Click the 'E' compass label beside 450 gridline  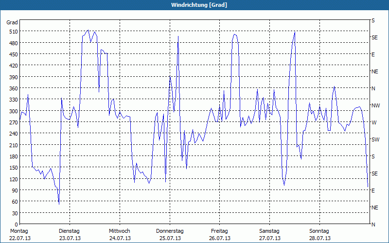click(373, 54)
